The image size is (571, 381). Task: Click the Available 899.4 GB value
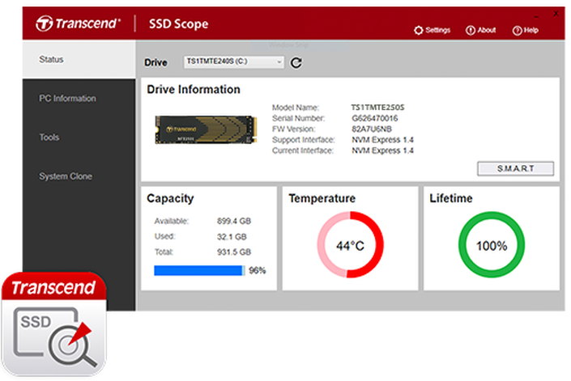click(234, 221)
